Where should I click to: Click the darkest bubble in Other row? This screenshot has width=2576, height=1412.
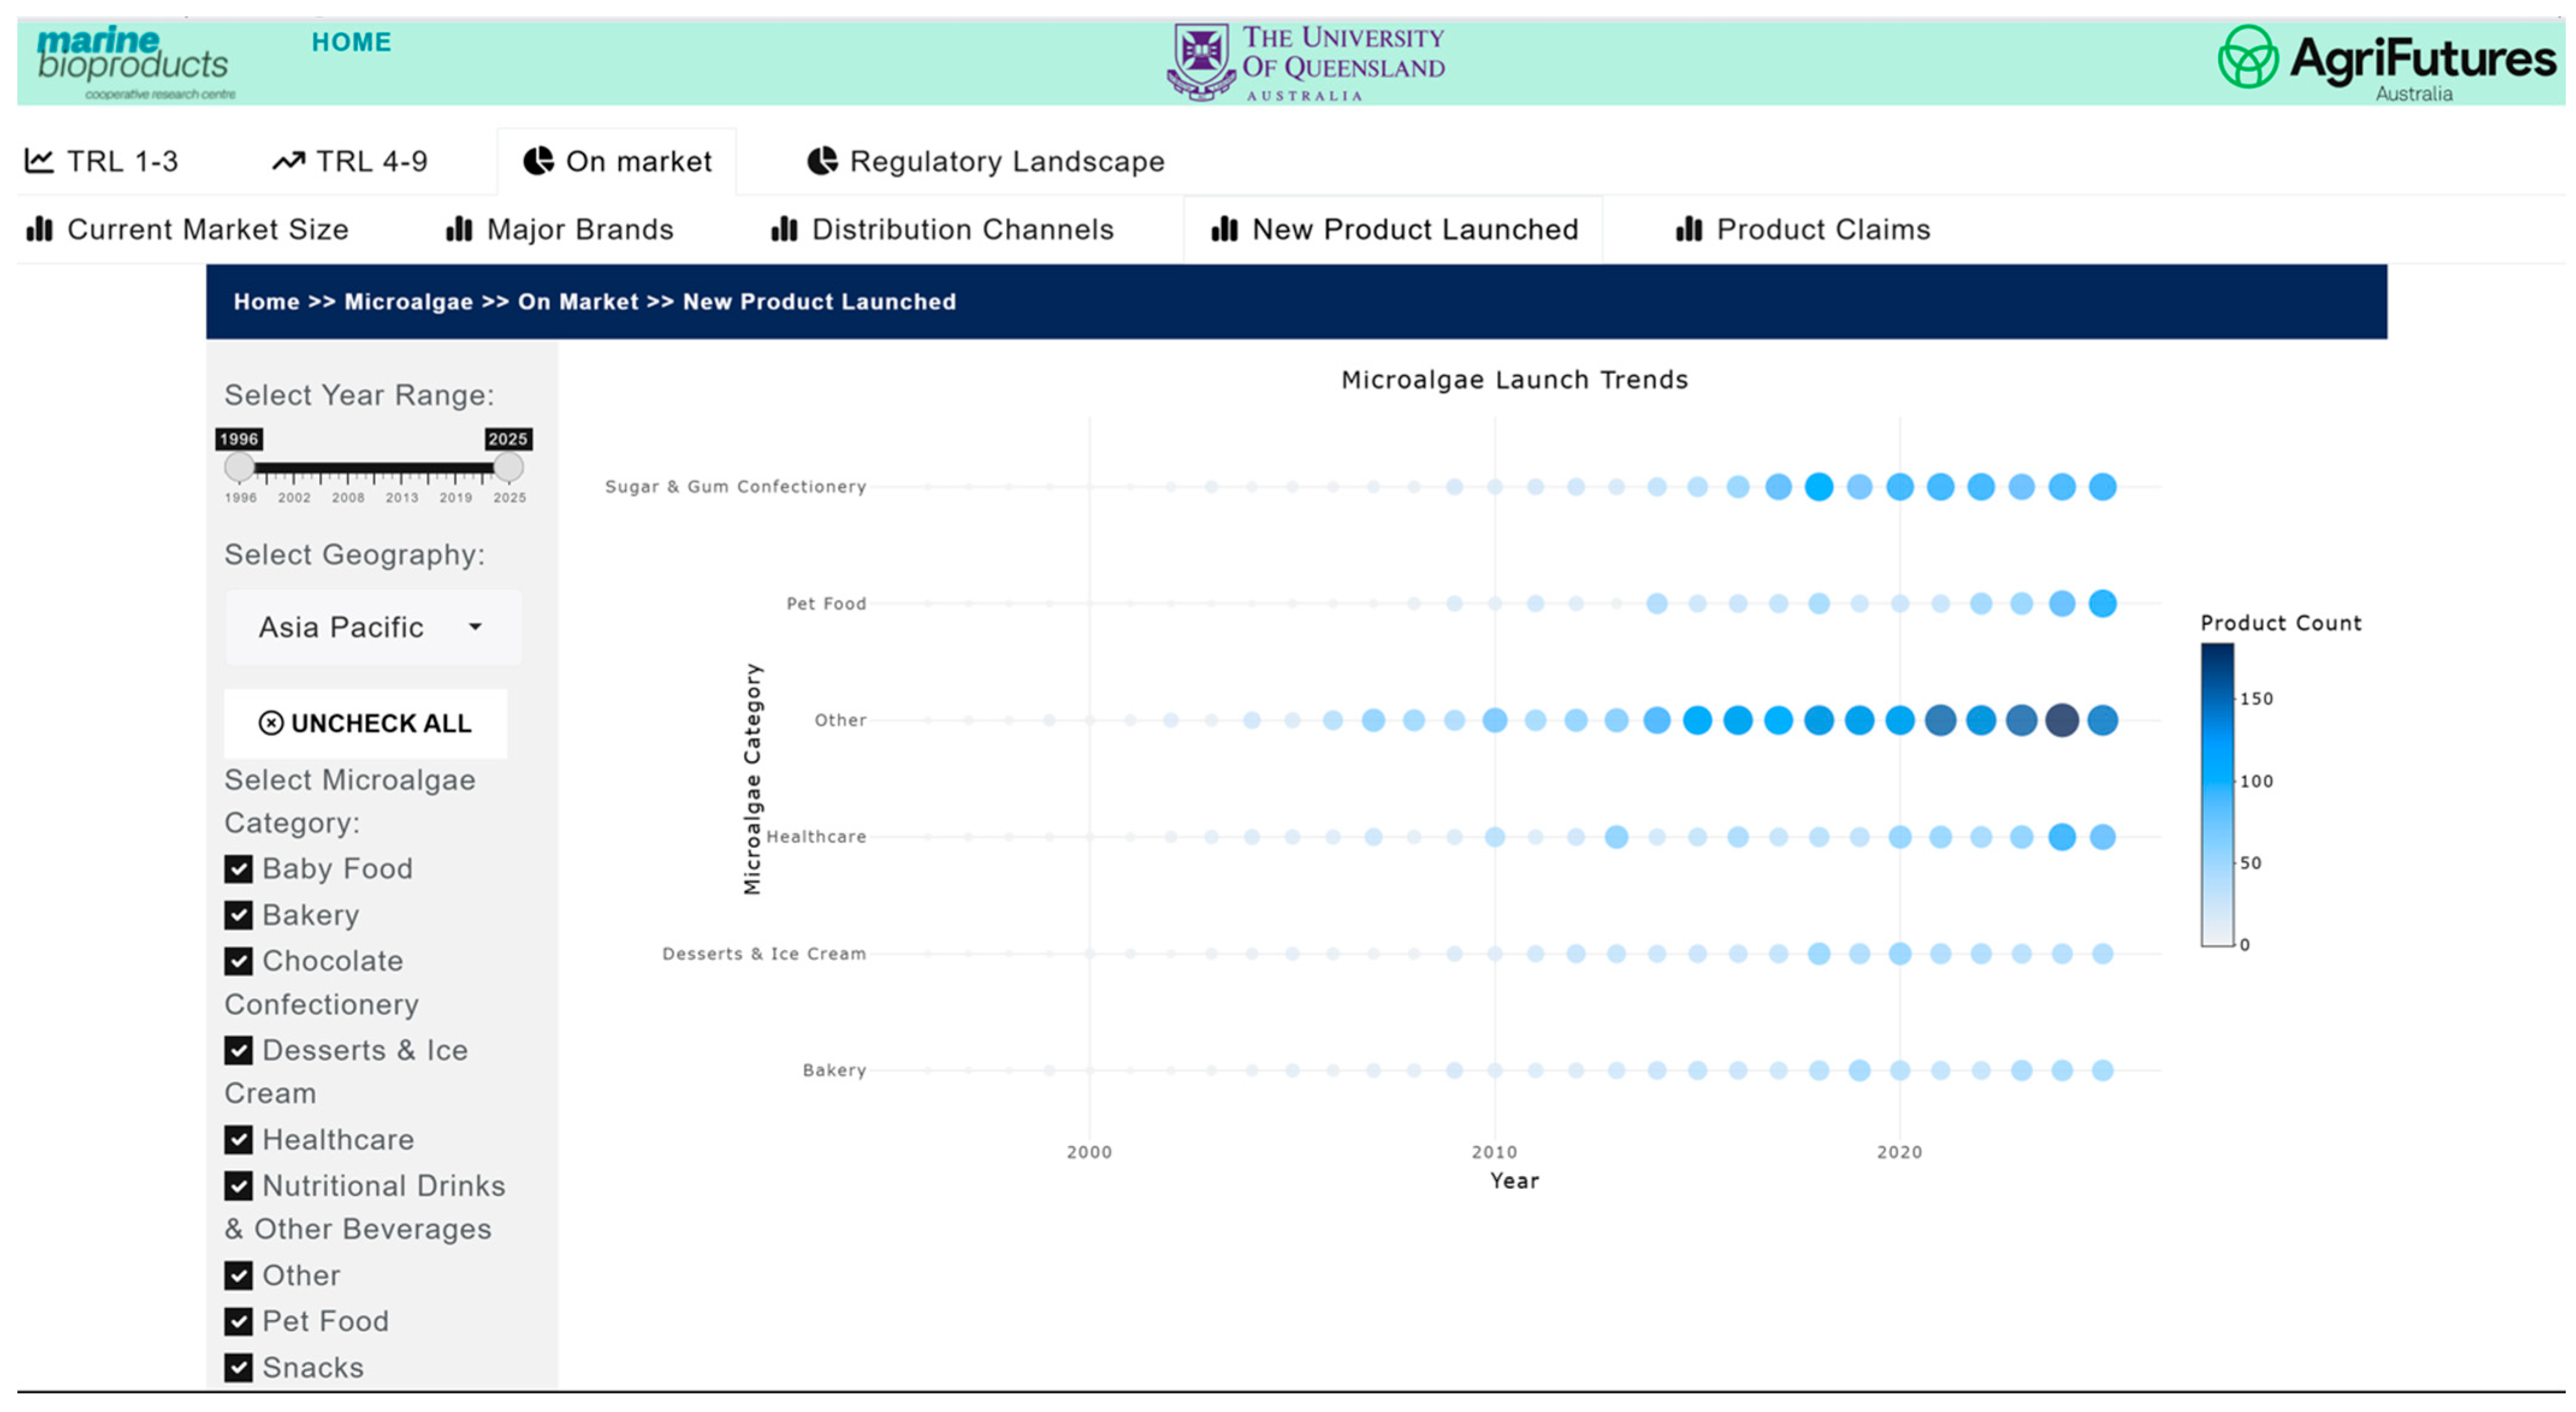pos(2061,720)
